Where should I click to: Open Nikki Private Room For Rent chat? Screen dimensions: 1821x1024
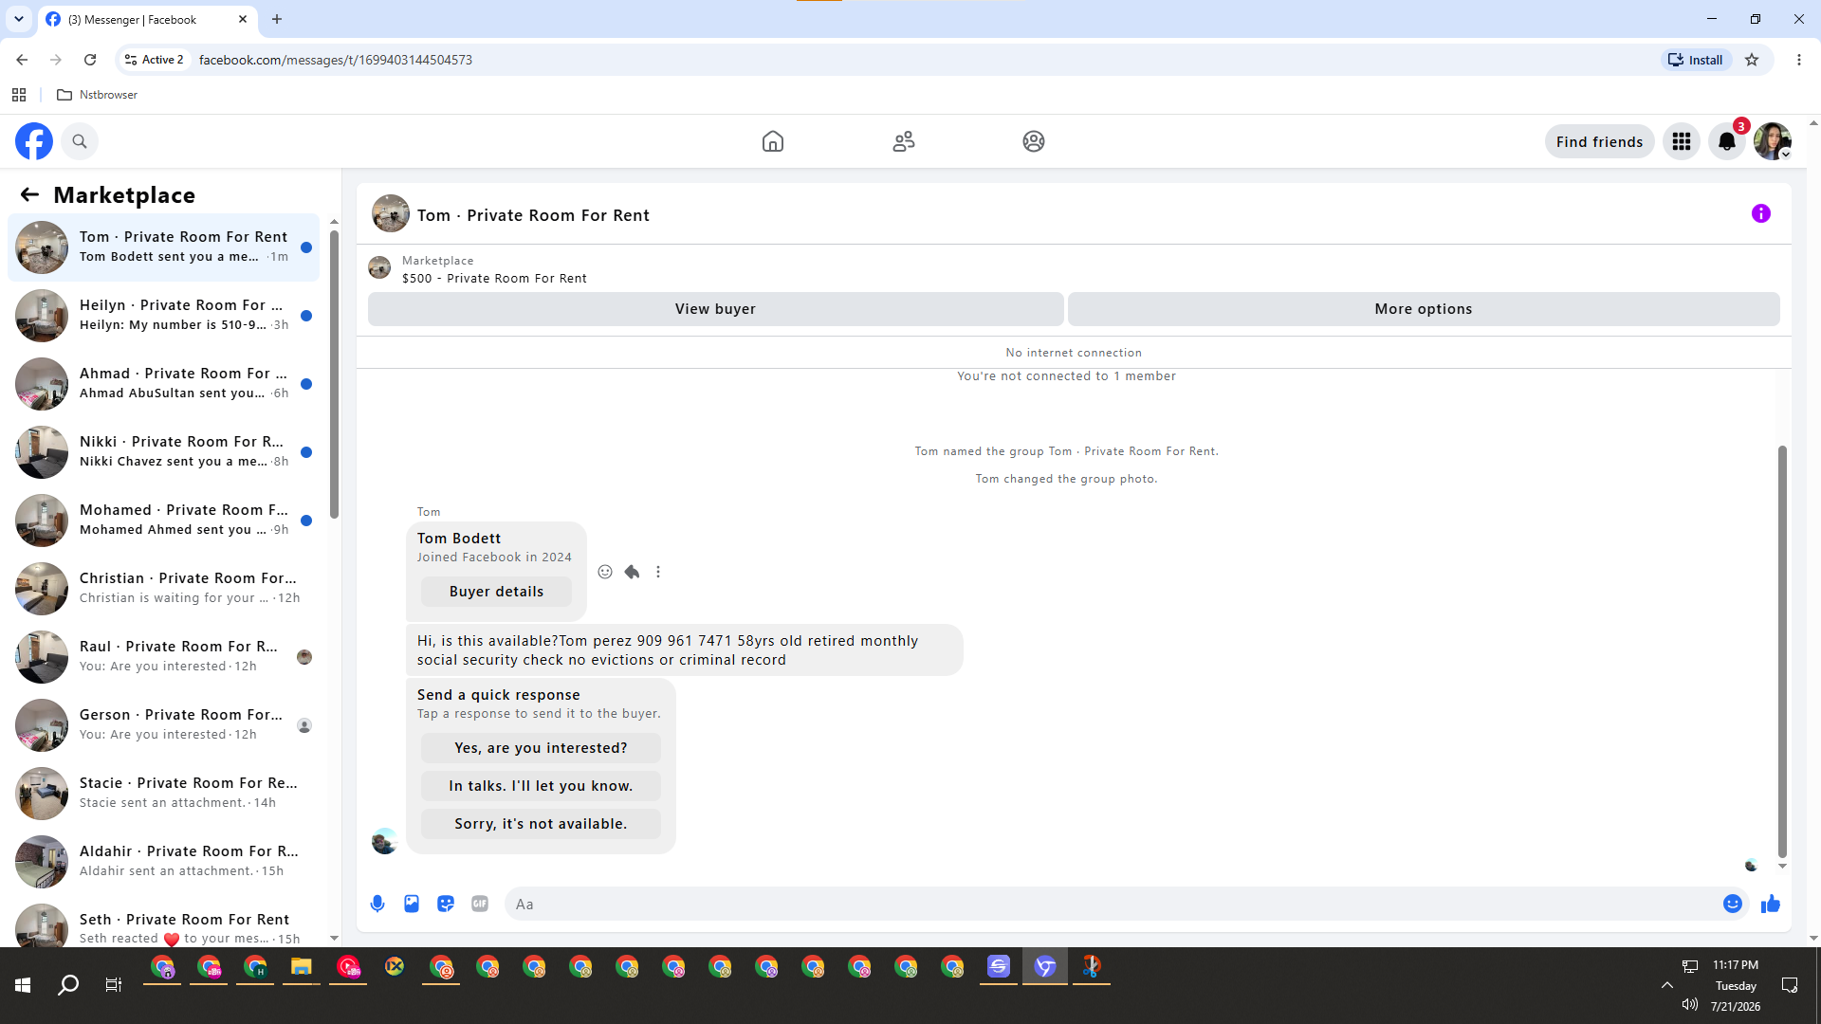(164, 452)
